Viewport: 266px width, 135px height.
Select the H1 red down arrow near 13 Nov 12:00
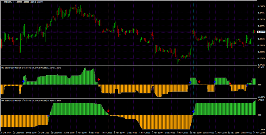(230, 83)
